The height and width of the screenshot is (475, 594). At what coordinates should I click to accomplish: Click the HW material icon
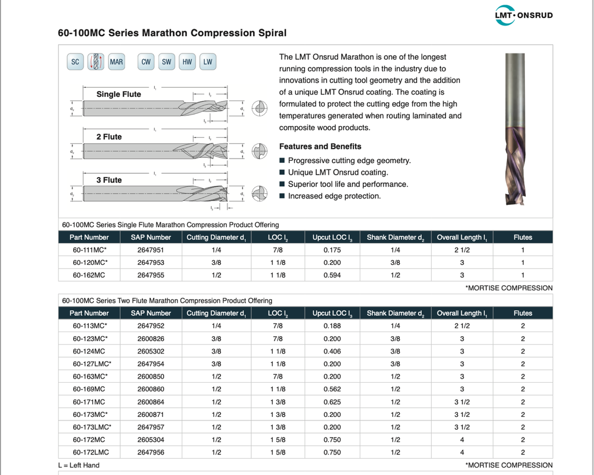point(187,62)
